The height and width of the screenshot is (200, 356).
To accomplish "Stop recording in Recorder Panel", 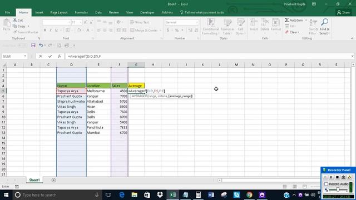I will [x=338, y=177].
